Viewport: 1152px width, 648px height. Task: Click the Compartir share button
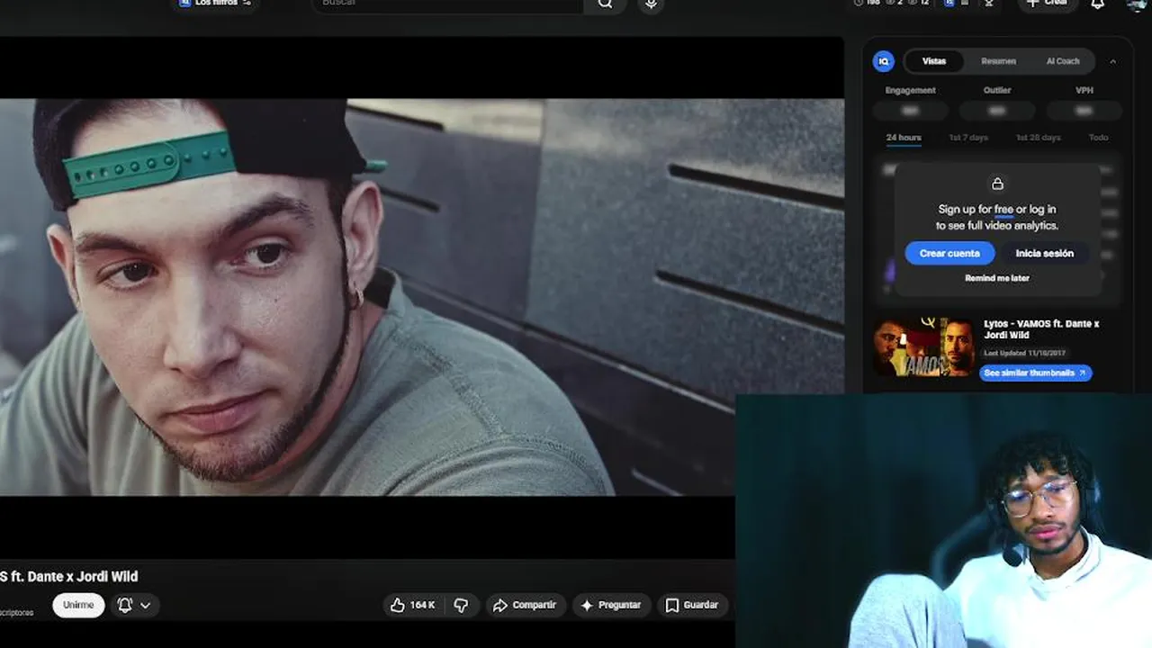click(525, 605)
